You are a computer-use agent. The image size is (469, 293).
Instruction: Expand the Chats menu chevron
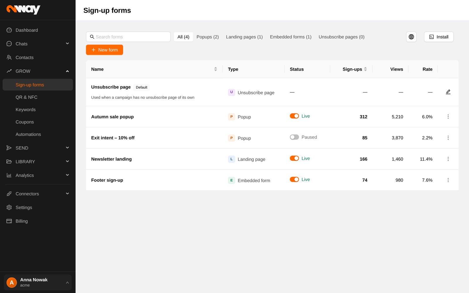tap(67, 44)
